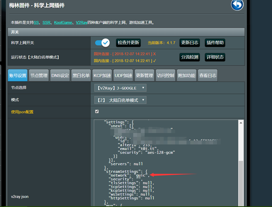The image size is (272, 207).
Task: Open the V2Ray link
Action: pyautogui.click(x=81, y=23)
